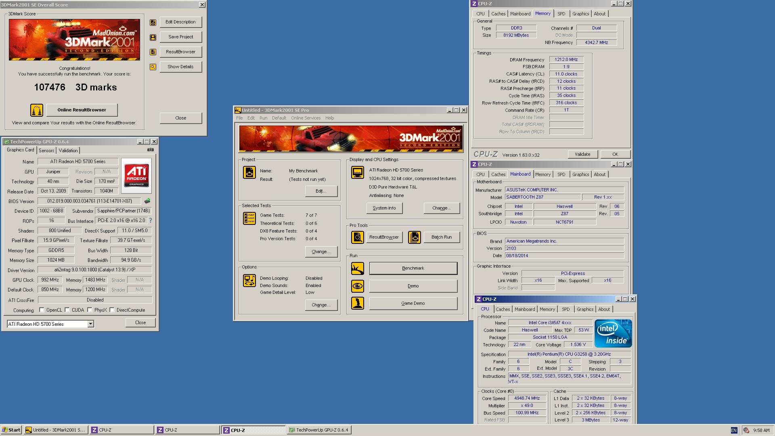Click the Display and CPU Settings monitor icon

coord(358,172)
